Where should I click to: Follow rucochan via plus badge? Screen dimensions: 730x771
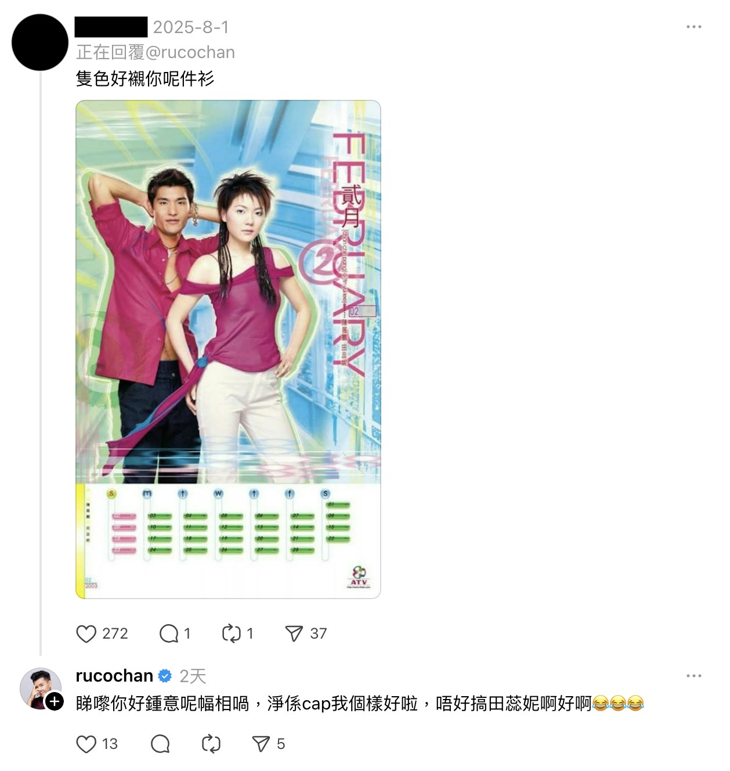[55, 701]
